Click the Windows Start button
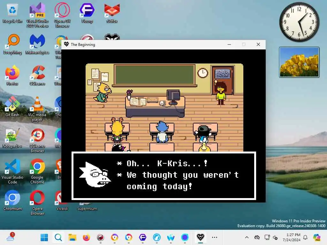The image size is (327, 245). coord(44,237)
